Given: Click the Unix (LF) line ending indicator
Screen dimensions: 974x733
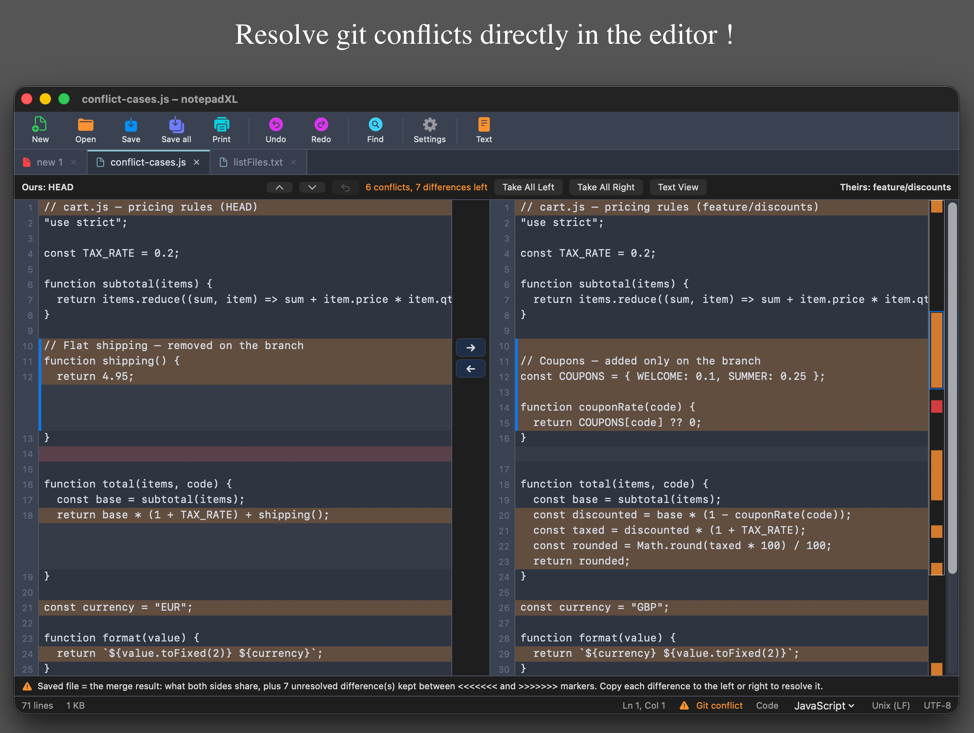Looking at the screenshot, I should [x=890, y=706].
